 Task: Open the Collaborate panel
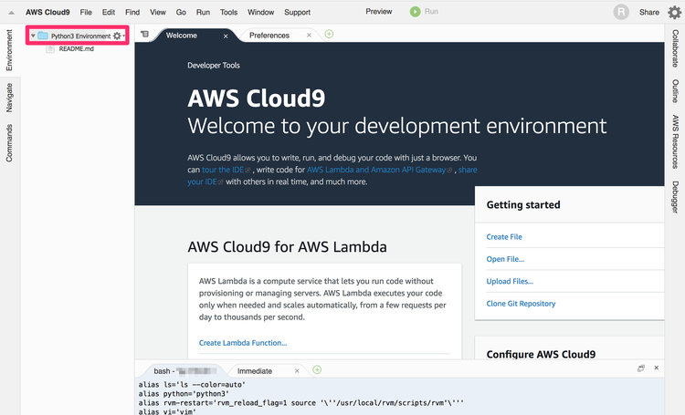click(675, 48)
